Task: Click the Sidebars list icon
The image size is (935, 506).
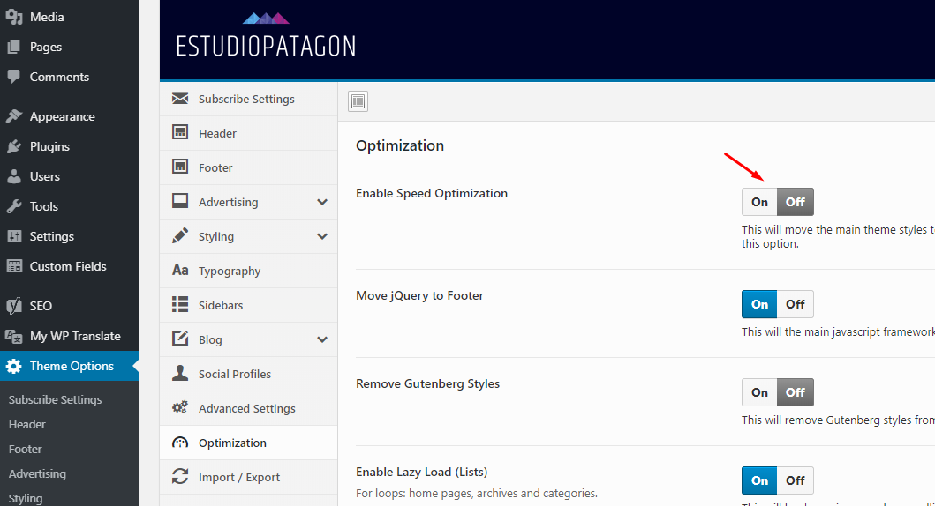Action: pos(180,304)
